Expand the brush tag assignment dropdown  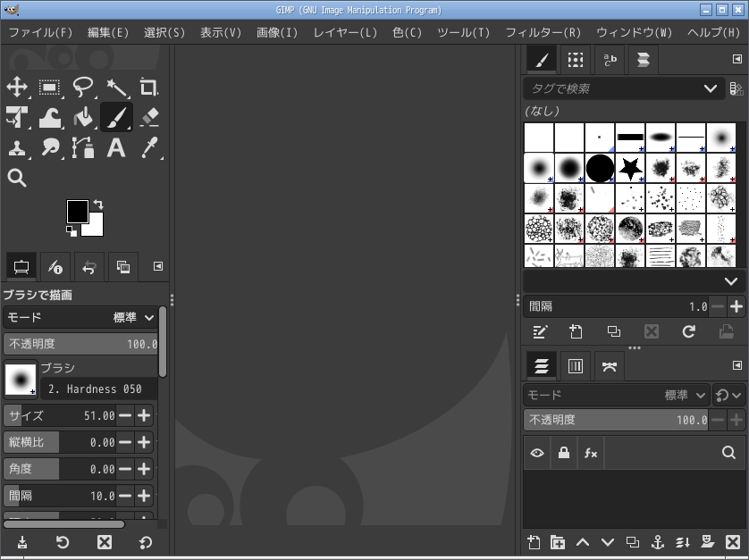(x=730, y=281)
